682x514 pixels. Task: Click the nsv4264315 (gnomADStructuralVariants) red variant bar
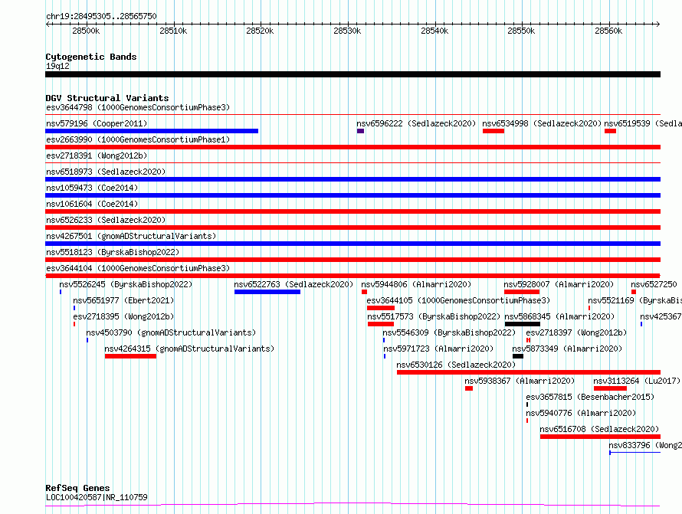click(130, 356)
